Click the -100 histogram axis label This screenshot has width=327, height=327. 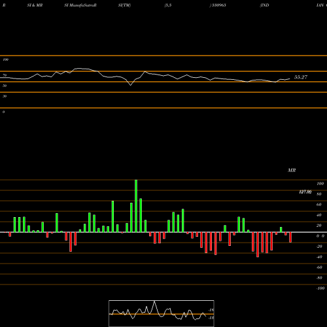pyautogui.click(x=320, y=288)
